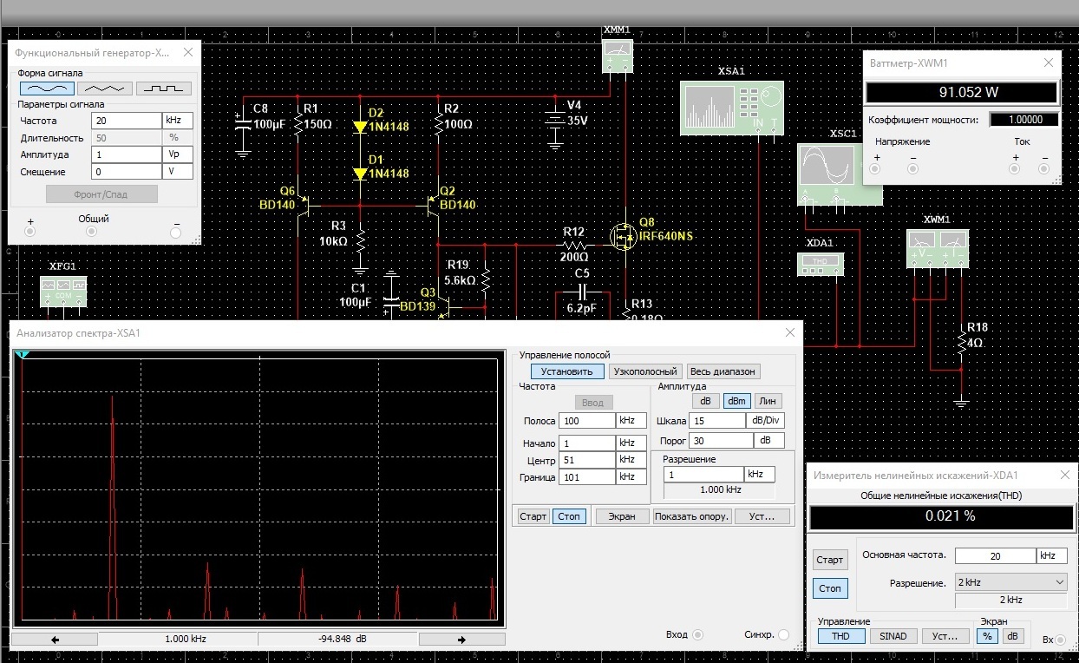Select the sine wave signal shape
Viewport: 1079px width, 663px height.
coord(47,89)
